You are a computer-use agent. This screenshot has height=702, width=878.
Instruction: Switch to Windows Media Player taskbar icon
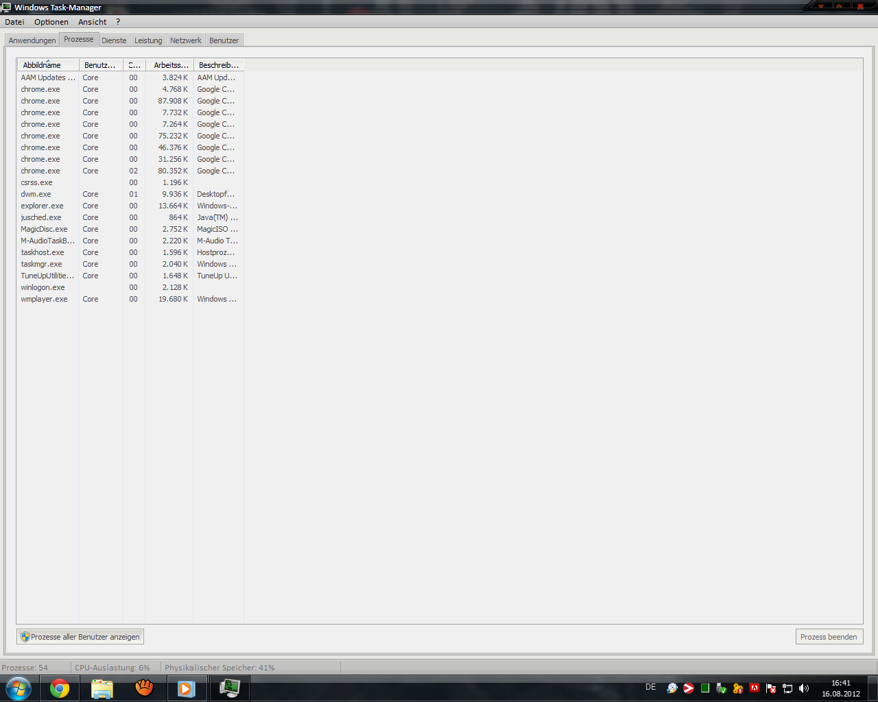pyautogui.click(x=187, y=688)
